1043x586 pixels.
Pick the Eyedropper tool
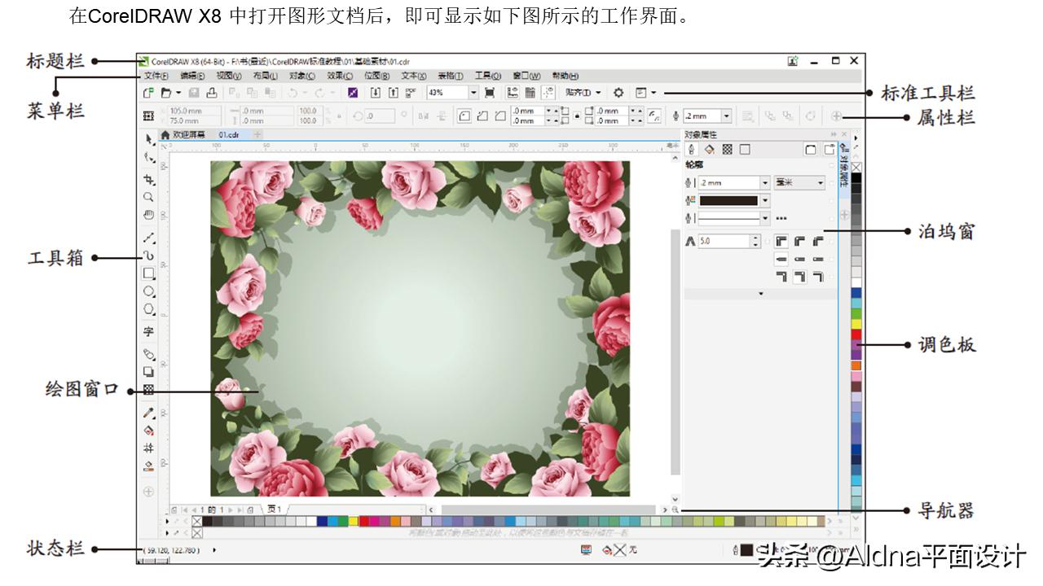pyautogui.click(x=148, y=412)
